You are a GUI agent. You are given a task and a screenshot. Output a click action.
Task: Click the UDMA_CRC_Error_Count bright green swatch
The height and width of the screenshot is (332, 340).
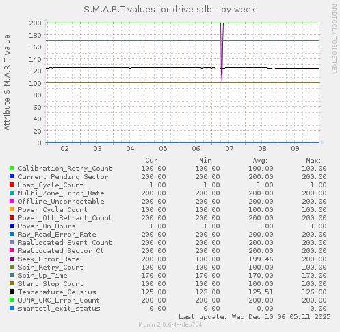(x=12, y=300)
